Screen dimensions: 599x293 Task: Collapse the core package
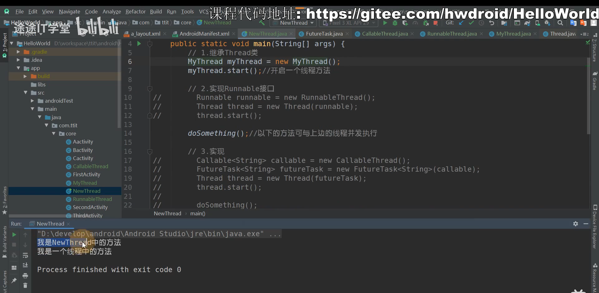(54, 133)
